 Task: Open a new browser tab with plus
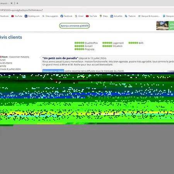tap(17, 3)
